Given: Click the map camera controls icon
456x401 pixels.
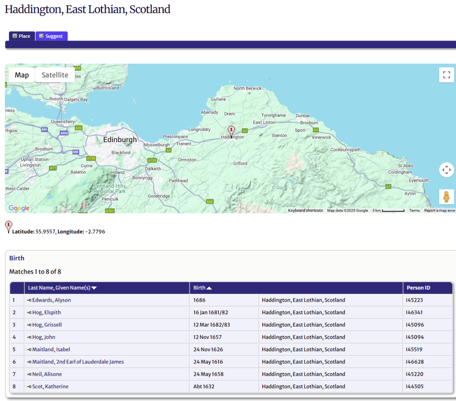Looking at the screenshot, I should 446,170.
